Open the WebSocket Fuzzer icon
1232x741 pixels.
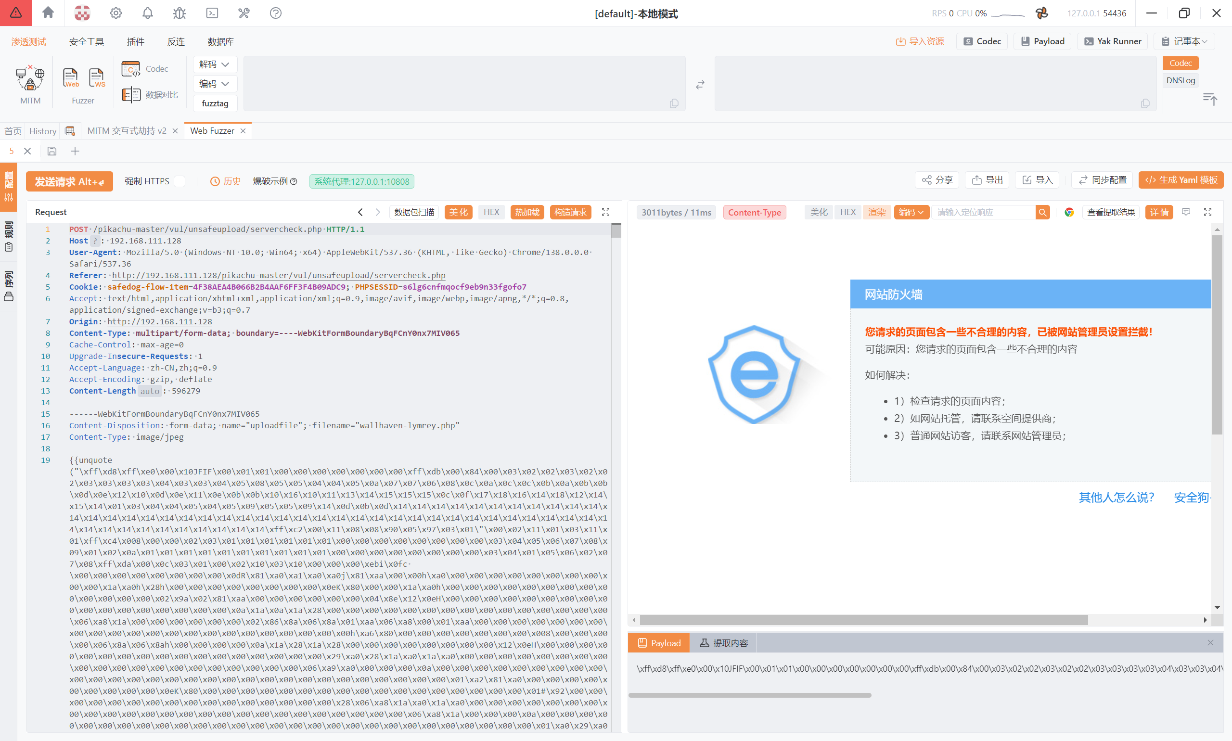[96, 78]
